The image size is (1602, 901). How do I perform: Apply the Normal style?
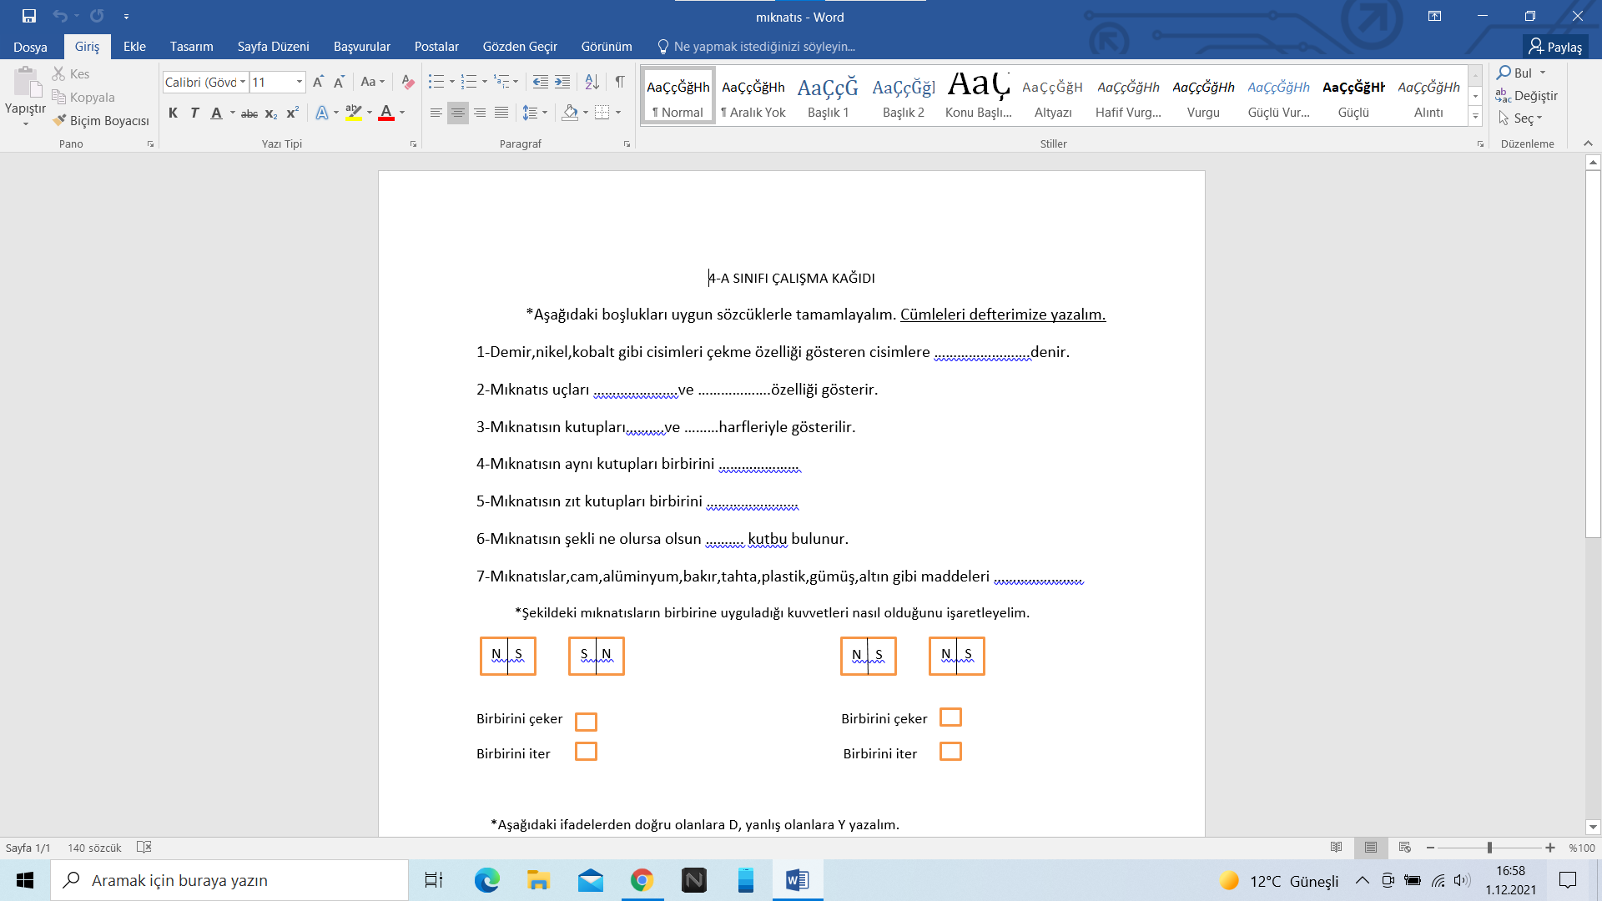pos(678,96)
